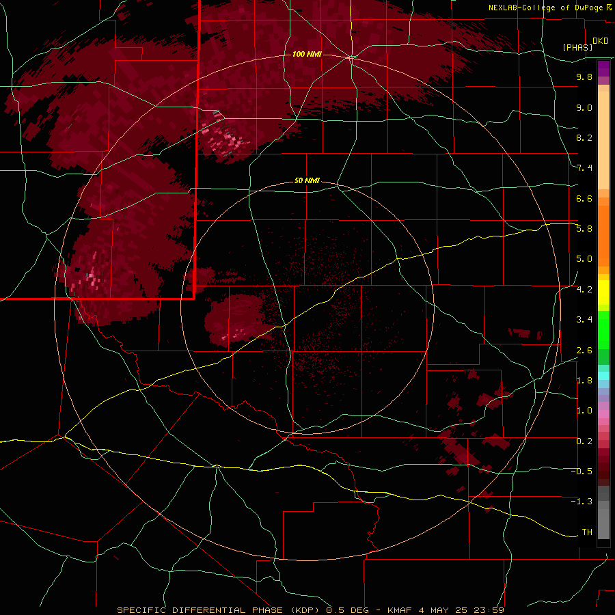615x615 pixels.
Task: Click the cyan segment of the color bar
Action: point(603,376)
